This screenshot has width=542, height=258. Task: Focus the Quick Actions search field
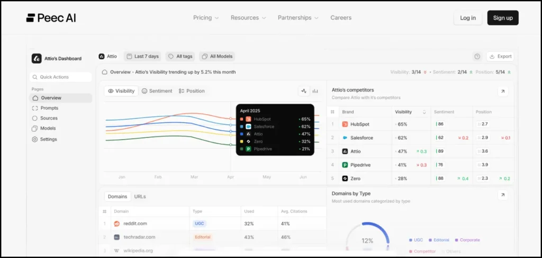coord(61,77)
